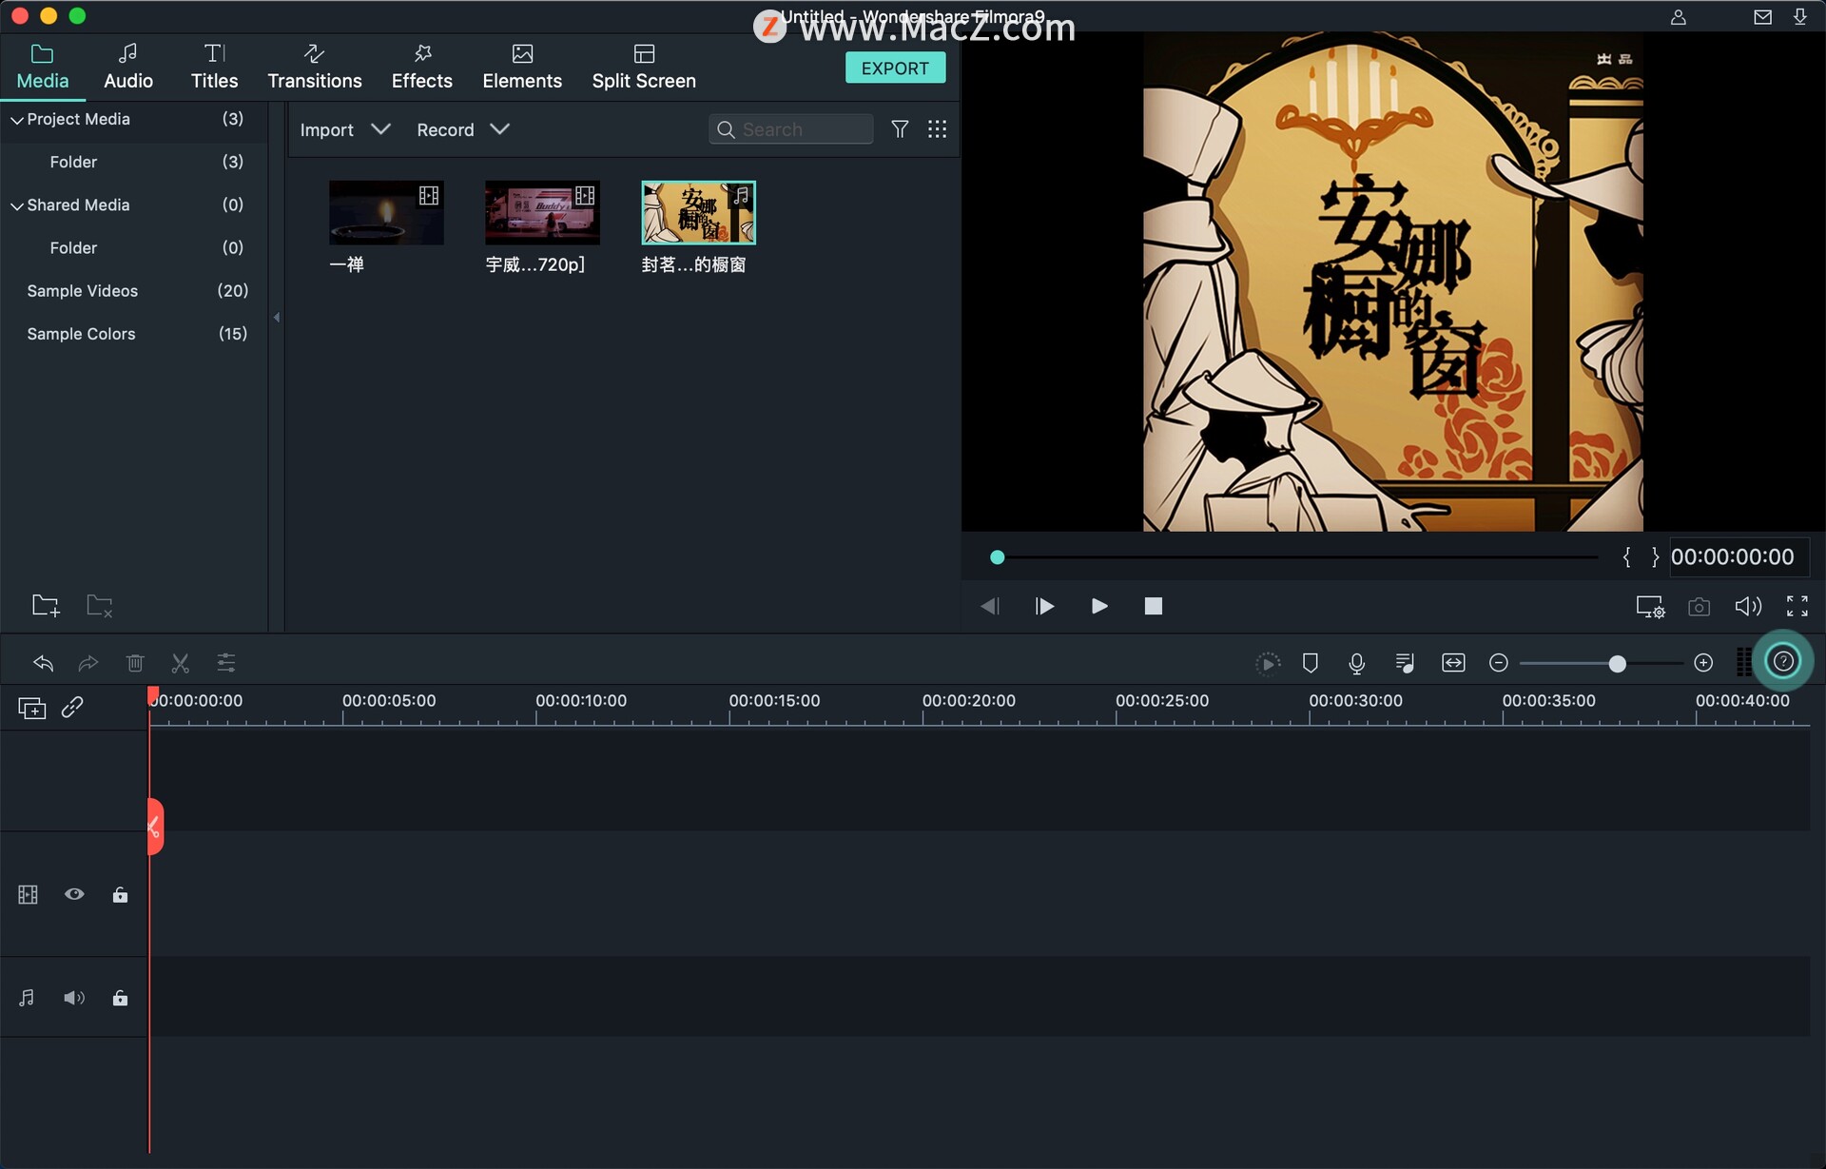Split clip with scissors tool
This screenshot has width=1826, height=1169.
tap(181, 663)
